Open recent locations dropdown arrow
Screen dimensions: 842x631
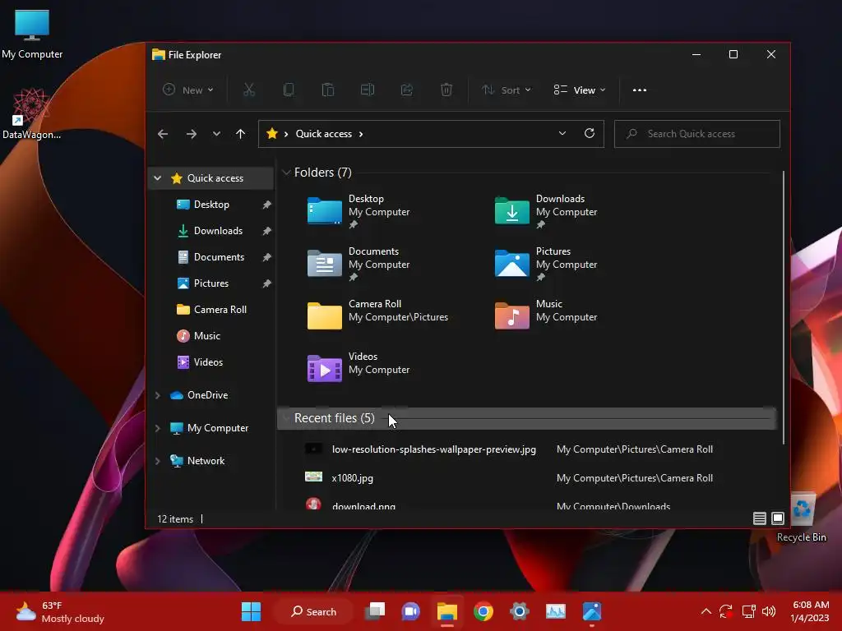pos(216,134)
